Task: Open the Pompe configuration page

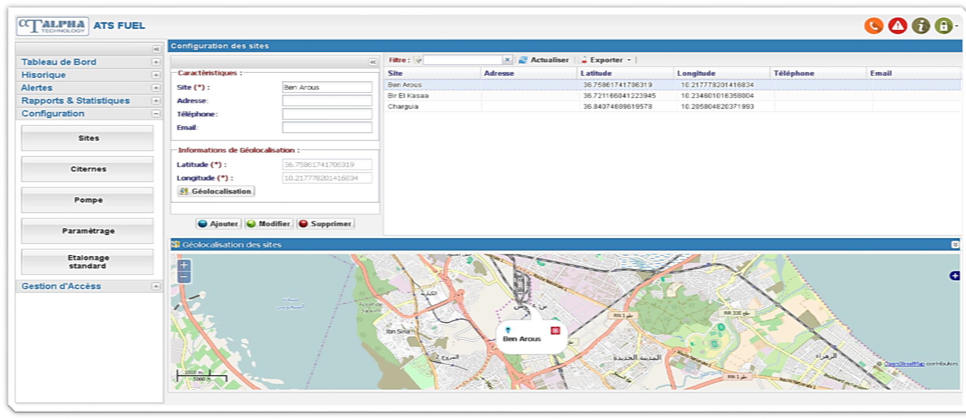Action: [x=88, y=200]
